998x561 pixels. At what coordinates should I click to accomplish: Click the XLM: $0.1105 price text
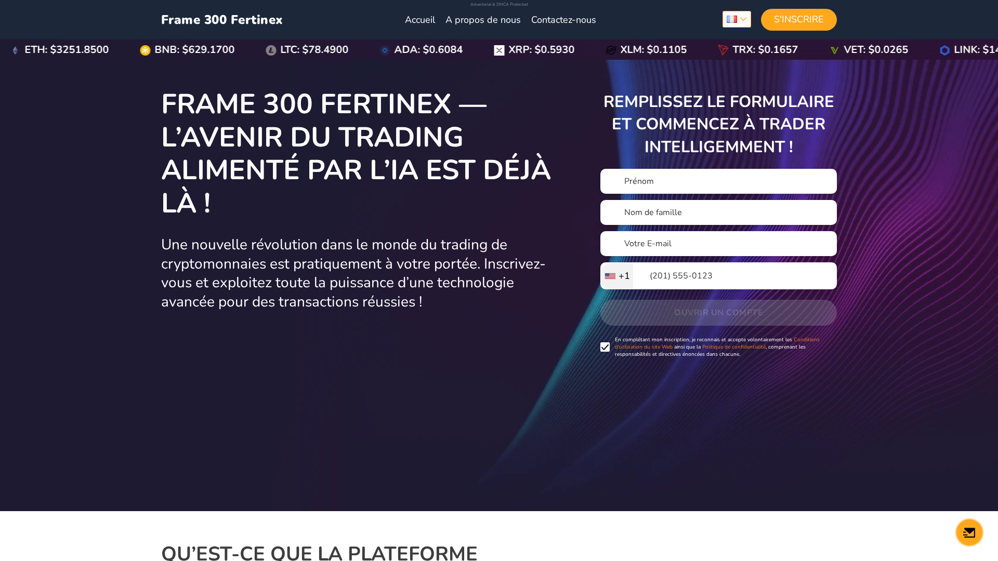[x=653, y=50]
